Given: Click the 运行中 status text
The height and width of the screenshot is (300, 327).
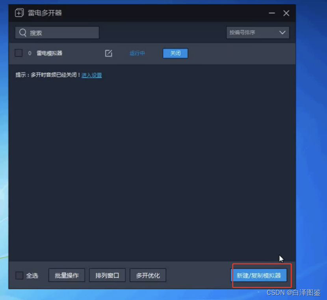Looking at the screenshot, I should (137, 53).
